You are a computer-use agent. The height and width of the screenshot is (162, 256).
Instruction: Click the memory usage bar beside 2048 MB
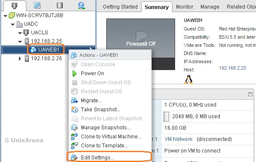tap(166, 116)
